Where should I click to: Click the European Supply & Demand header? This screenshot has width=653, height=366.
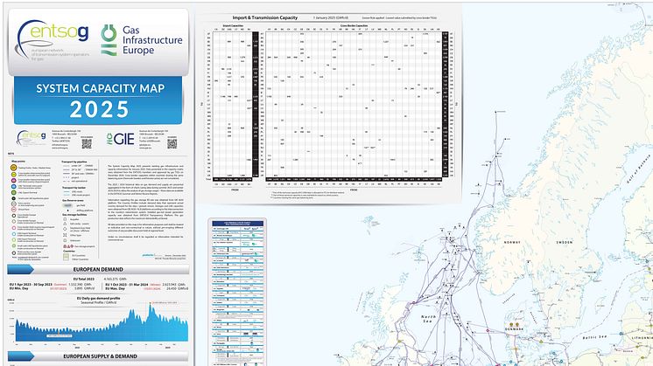pos(96,357)
